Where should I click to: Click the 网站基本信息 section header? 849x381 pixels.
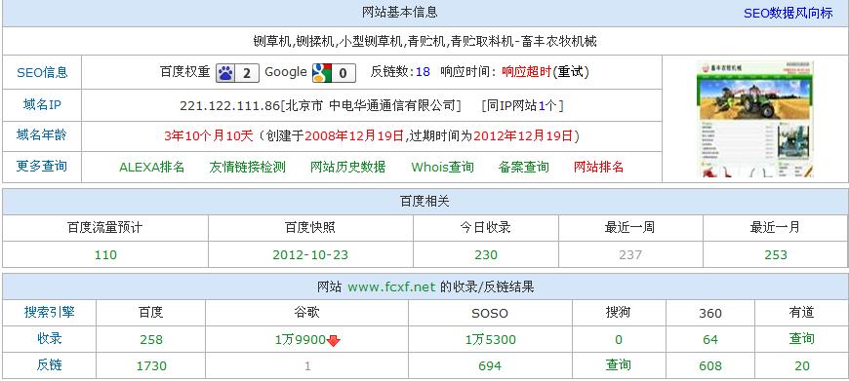399,13
